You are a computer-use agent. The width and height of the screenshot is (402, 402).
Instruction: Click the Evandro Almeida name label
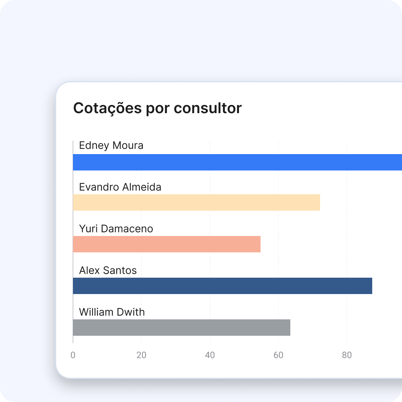[120, 187]
